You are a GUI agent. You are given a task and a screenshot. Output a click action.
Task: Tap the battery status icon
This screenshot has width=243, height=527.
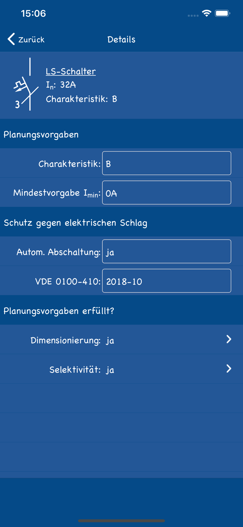click(x=222, y=13)
